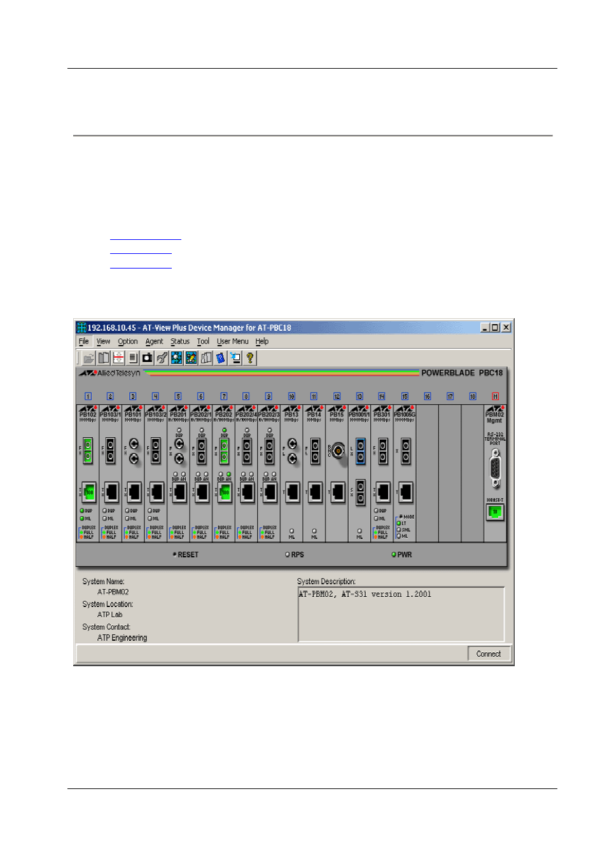Click the fiber port on PB1005G
The height and width of the screenshot is (859, 607).
(x=405, y=450)
